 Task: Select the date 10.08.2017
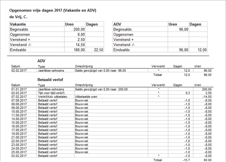(x=19, y=111)
